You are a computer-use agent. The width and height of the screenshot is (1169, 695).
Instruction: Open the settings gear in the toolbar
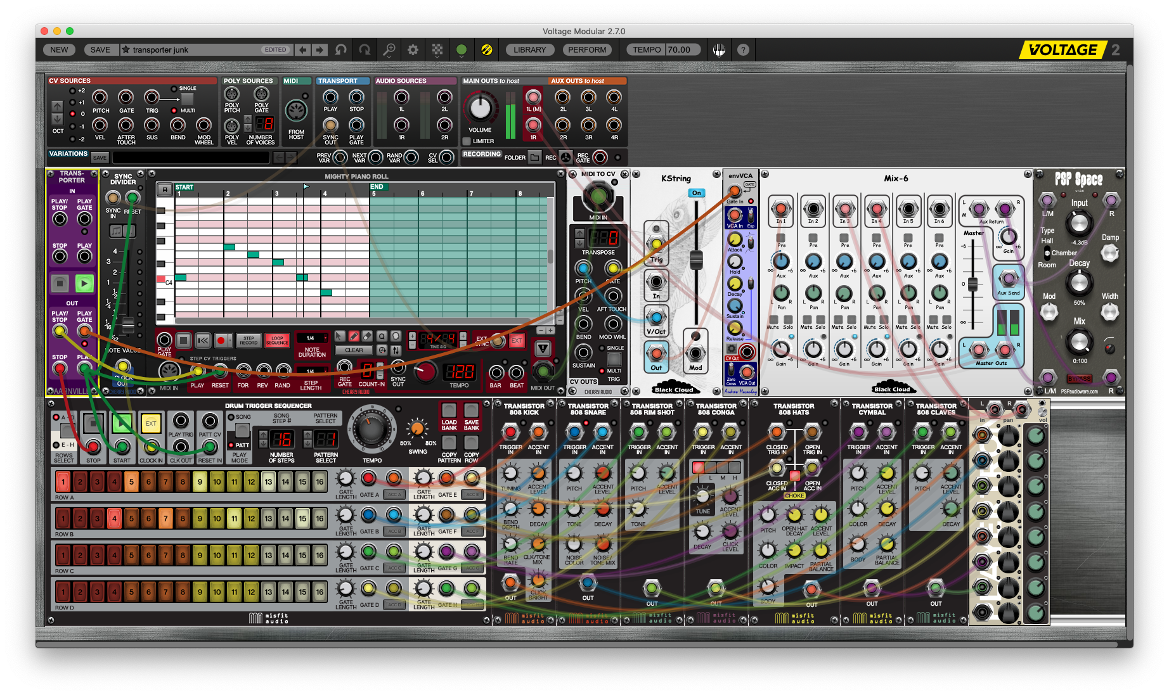click(413, 49)
